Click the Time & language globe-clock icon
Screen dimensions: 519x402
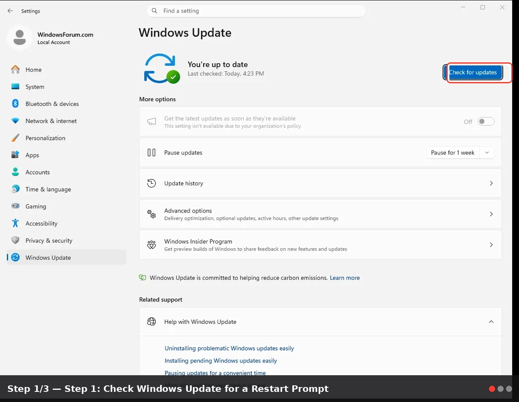point(15,189)
